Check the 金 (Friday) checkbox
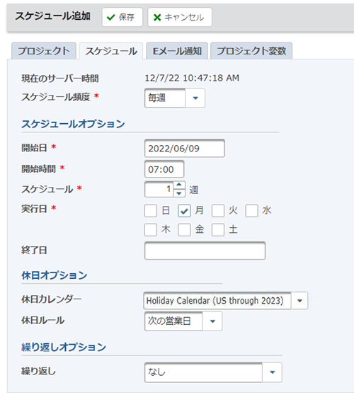The height and width of the screenshot is (402, 354). click(184, 230)
